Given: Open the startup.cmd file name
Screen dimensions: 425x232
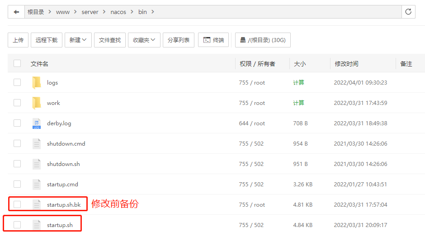Looking at the screenshot, I should 62,185.
